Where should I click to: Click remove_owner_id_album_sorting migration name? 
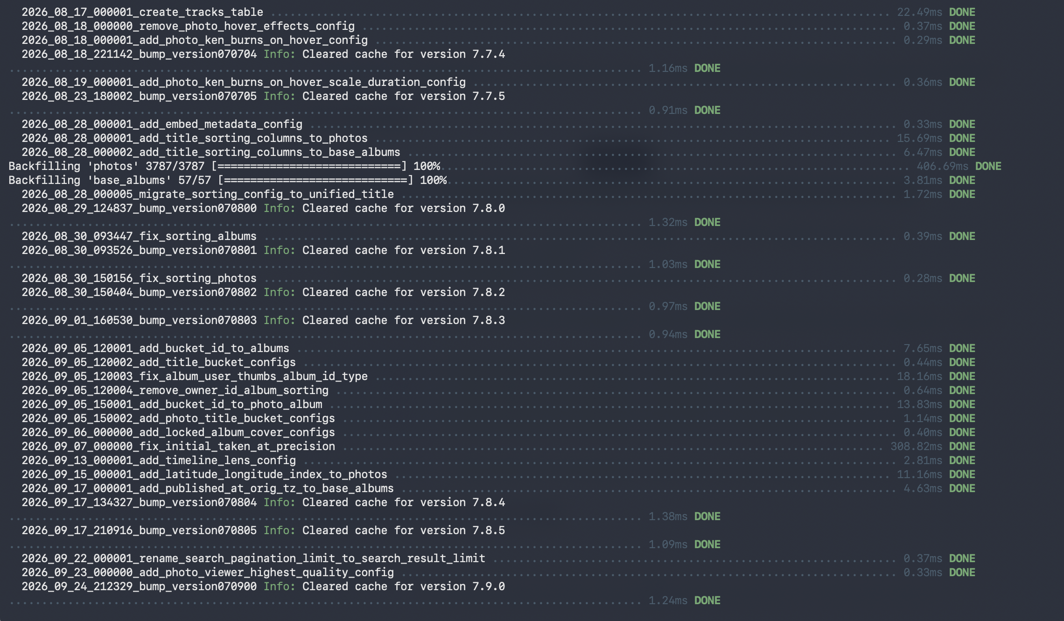(175, 390)
